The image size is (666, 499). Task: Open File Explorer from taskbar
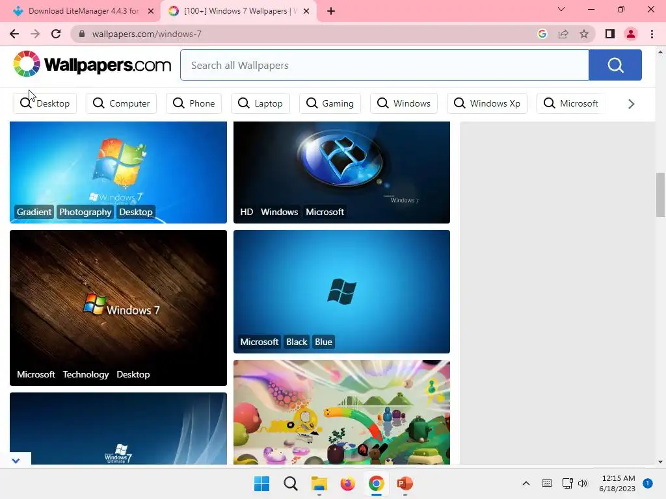click(x=319, y=483)
